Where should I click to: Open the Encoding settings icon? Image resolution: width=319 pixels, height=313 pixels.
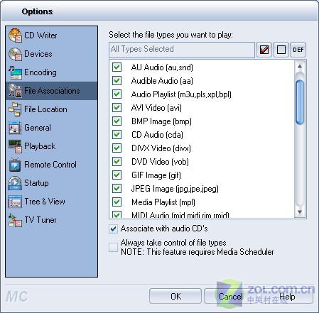(15, 72)
